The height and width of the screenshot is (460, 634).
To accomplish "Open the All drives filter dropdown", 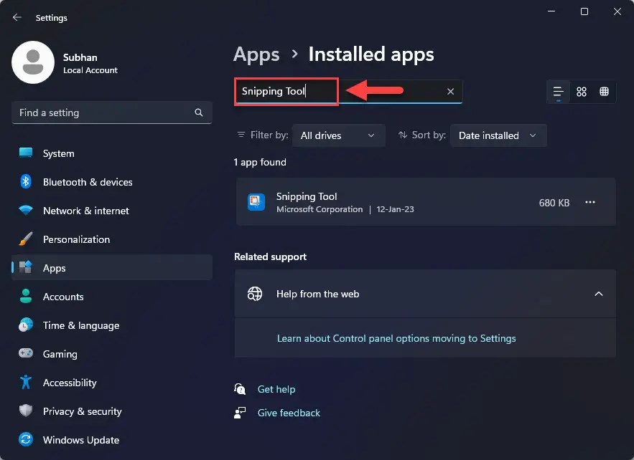I will pyautogui.click(x=338, y=135).
